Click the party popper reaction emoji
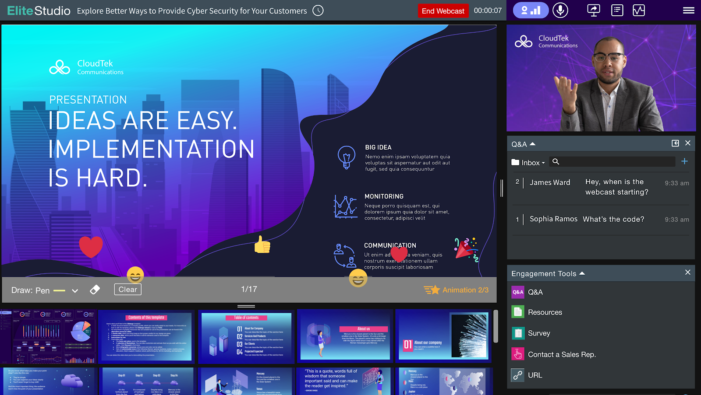Viewport: 701px width, 395px height. [466, 250]
